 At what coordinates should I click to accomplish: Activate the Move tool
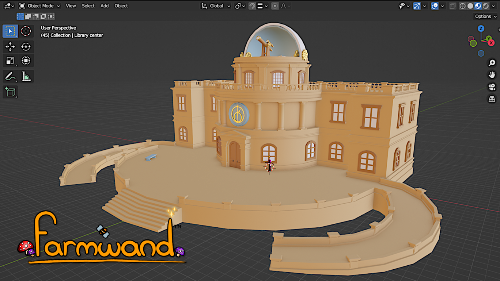10,47
